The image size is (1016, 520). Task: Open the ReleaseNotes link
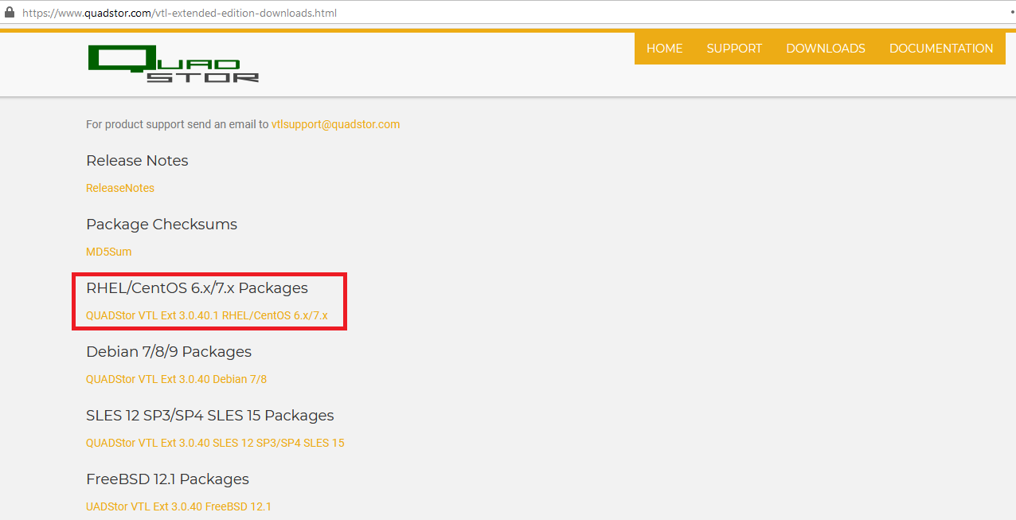coord(120,188)
